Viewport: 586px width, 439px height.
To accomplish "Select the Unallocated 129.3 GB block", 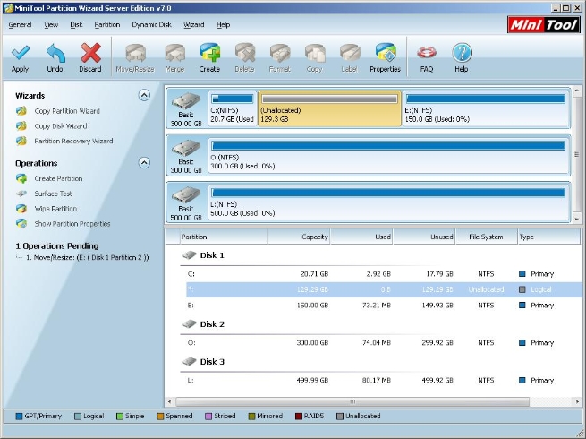I will 329,108.
